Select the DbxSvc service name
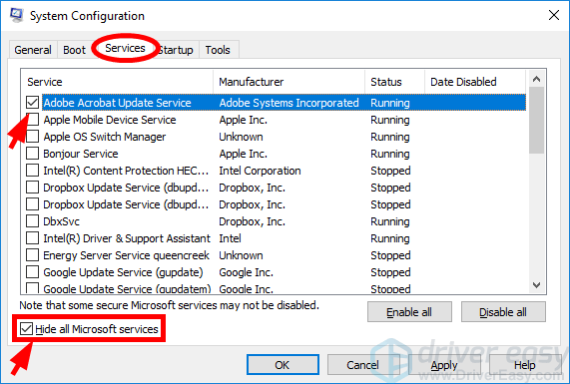 click(x=62, y=221)
